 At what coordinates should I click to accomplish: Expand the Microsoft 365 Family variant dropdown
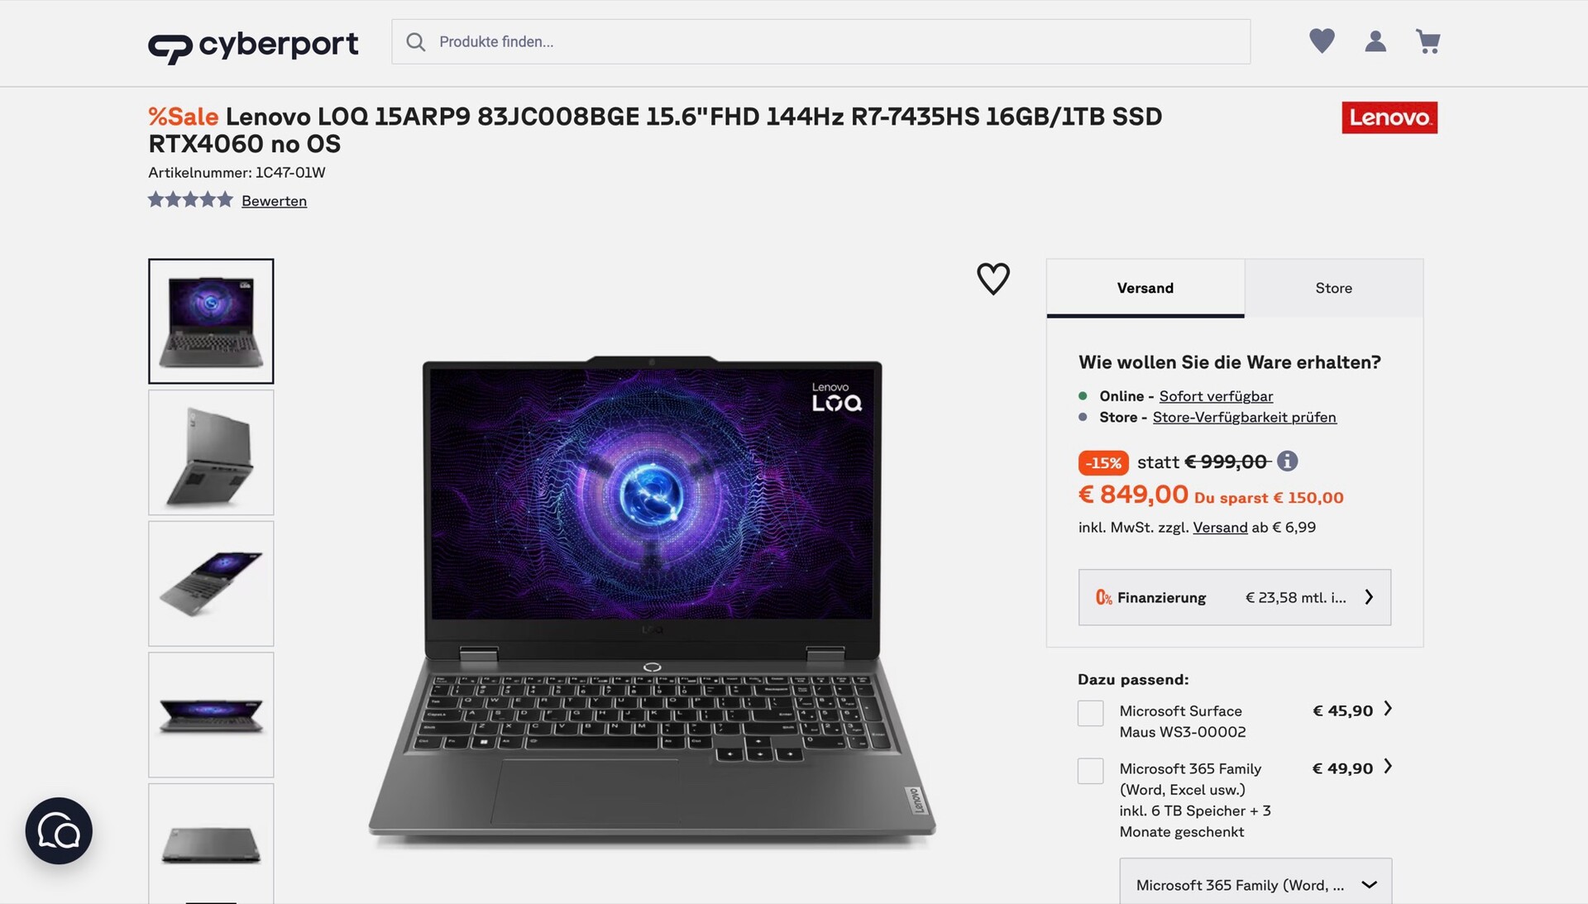(x=1256, y=884)
